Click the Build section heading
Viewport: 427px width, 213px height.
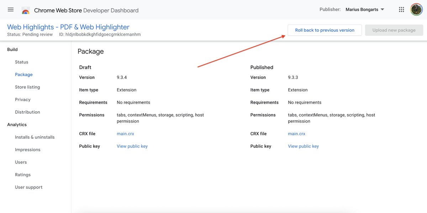point(12,49)
